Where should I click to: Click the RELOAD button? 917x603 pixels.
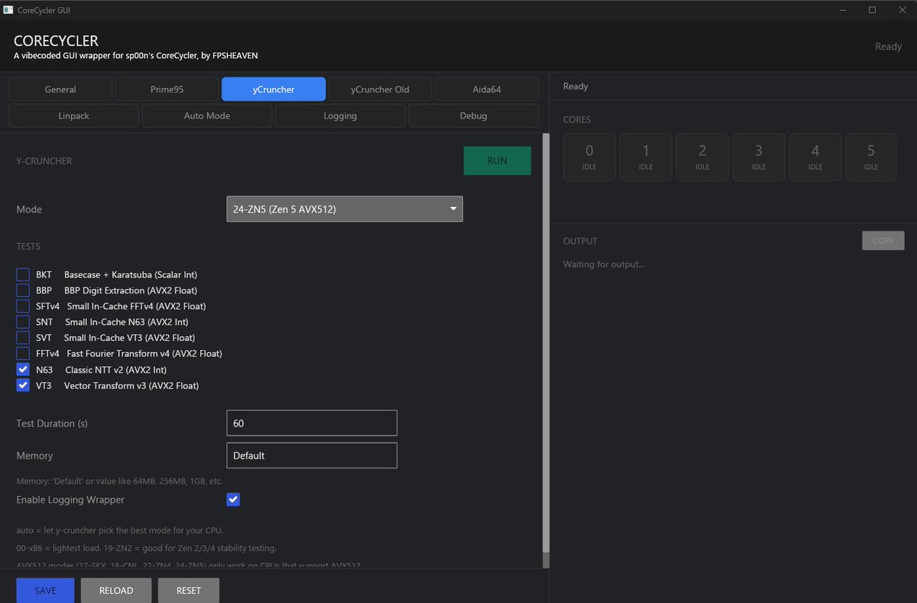(116, 590)
